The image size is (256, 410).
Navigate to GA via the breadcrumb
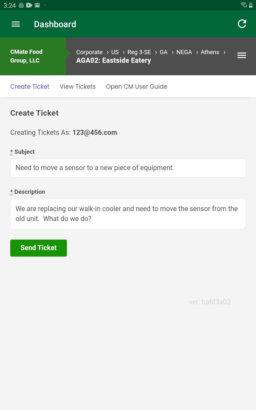[164, 52]
